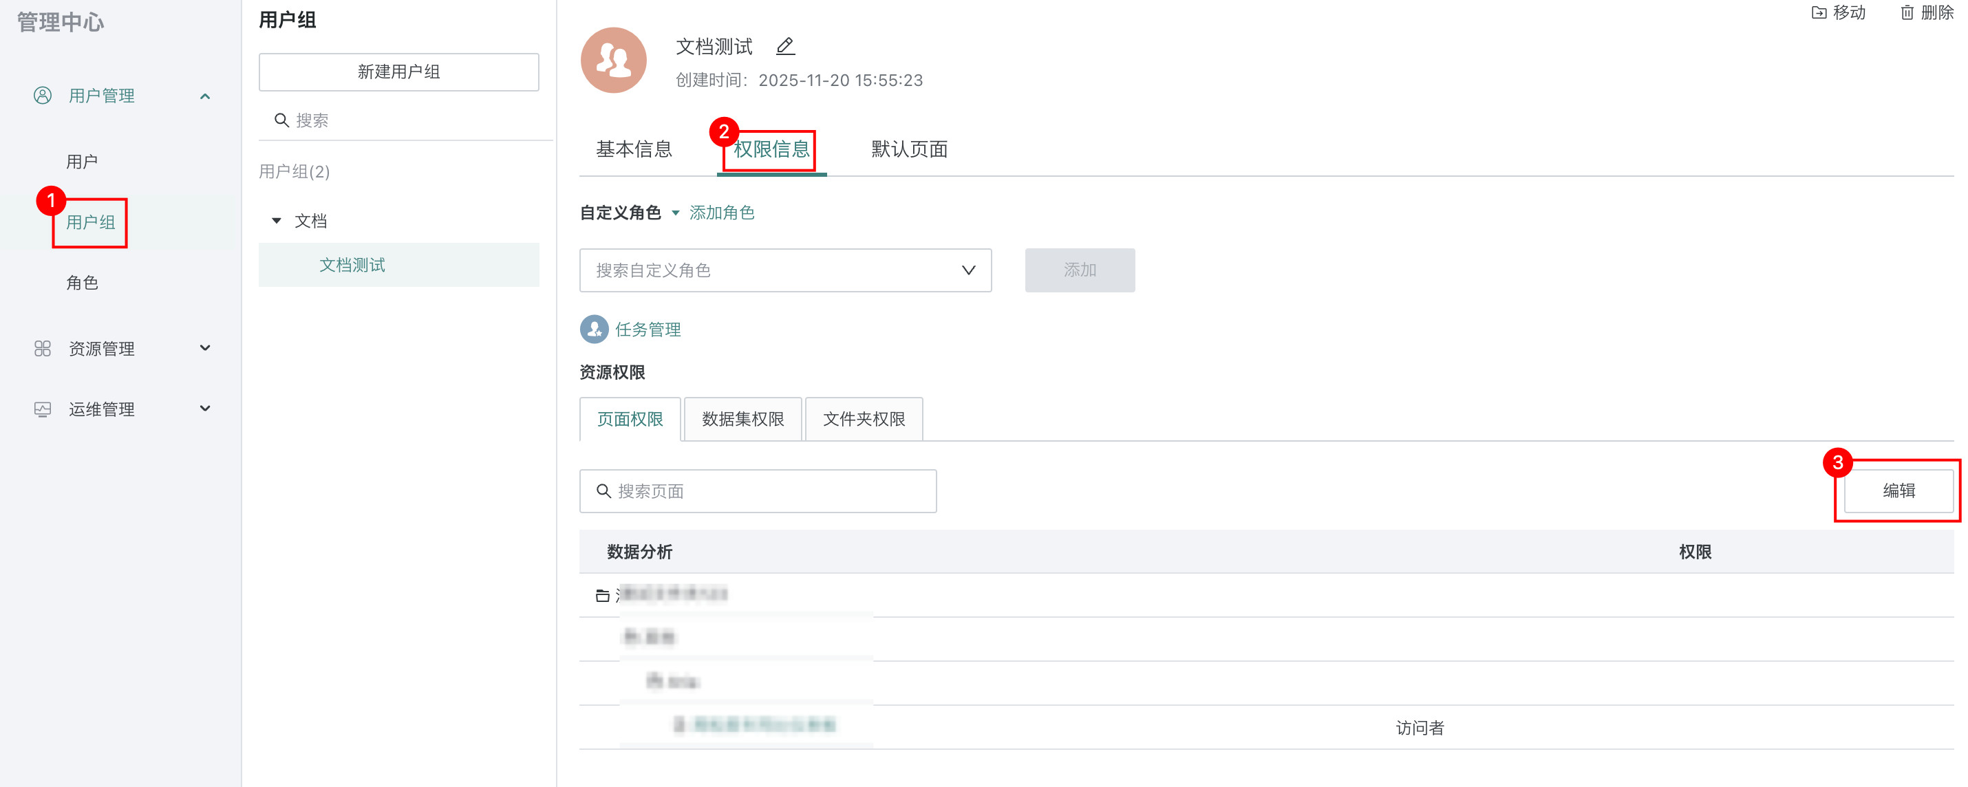Click the pencil edit icon beside 文档测试

coord(784,47)
